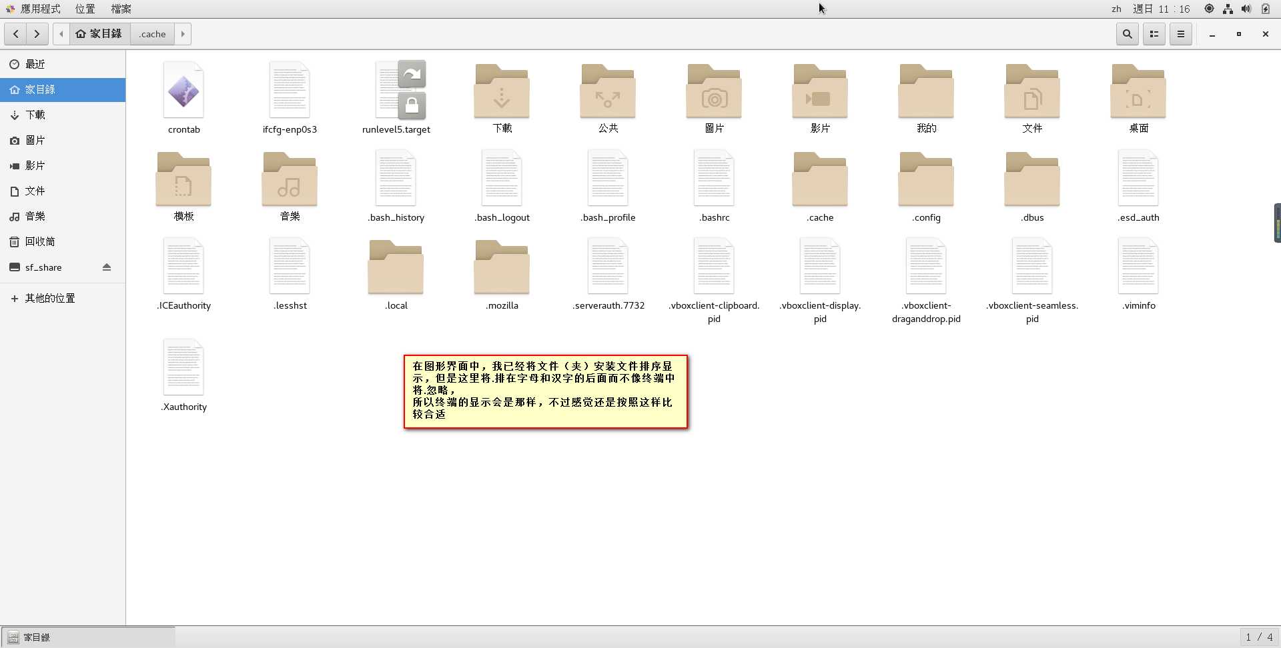Open the search tool
This screenshot has width=1281, height=648.
click(1128, 34)
